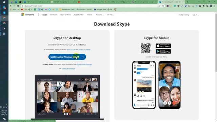Open the Terms Of Use link
This screenshot has width=217, height=122.
(71, 49)
